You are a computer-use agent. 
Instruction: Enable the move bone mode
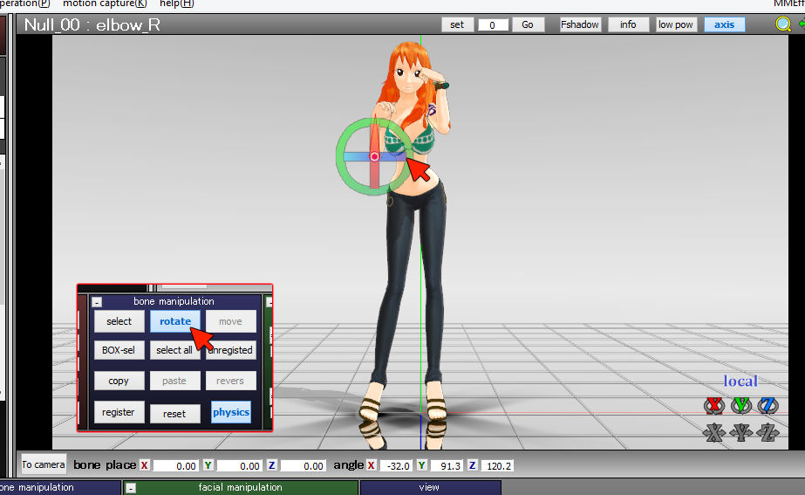230,321
